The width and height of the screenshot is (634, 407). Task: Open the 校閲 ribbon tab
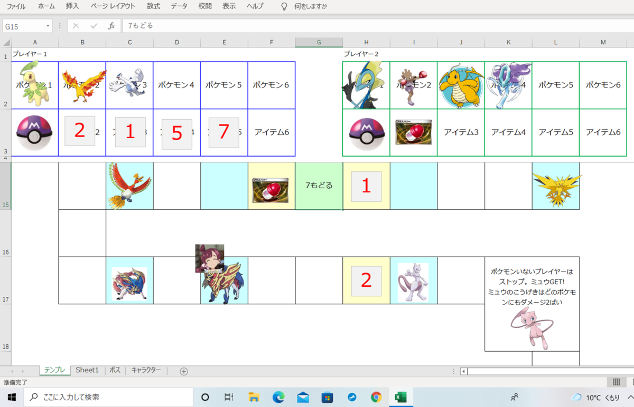coord(205,6)
